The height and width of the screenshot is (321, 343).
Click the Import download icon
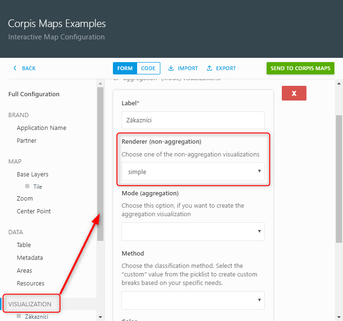(x=171, y=68)
